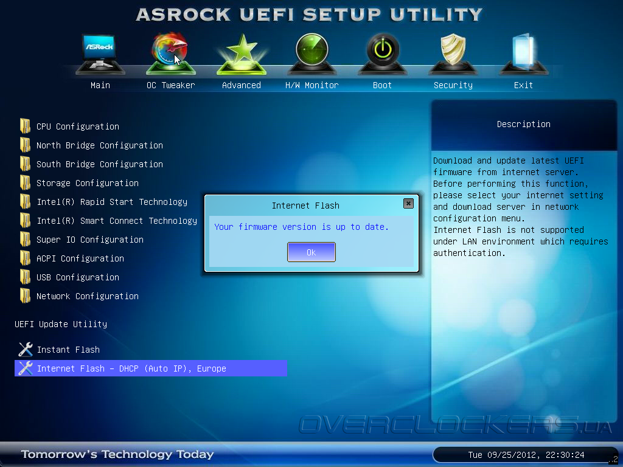Click the ACPI Configuration folder icon
The width and height of the screenshot is (623, 467).
tap(25, 258)
